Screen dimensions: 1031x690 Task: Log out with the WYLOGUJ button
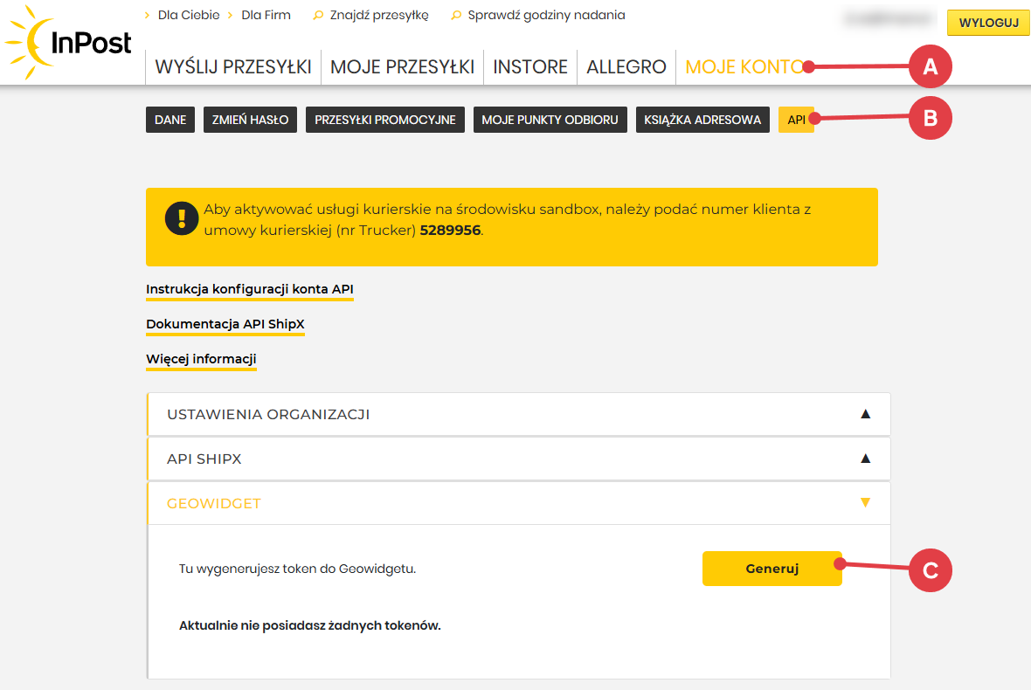(988, 23)
